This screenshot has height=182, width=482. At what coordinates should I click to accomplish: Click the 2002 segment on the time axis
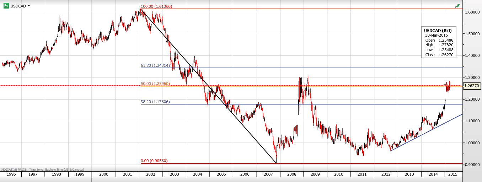click(x=151, y=175)
